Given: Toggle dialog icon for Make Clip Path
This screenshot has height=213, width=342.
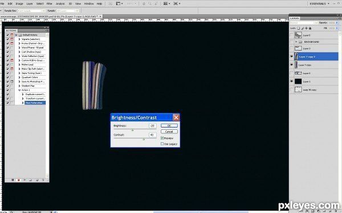Looking at the screenshot, I should click(12, 69).
